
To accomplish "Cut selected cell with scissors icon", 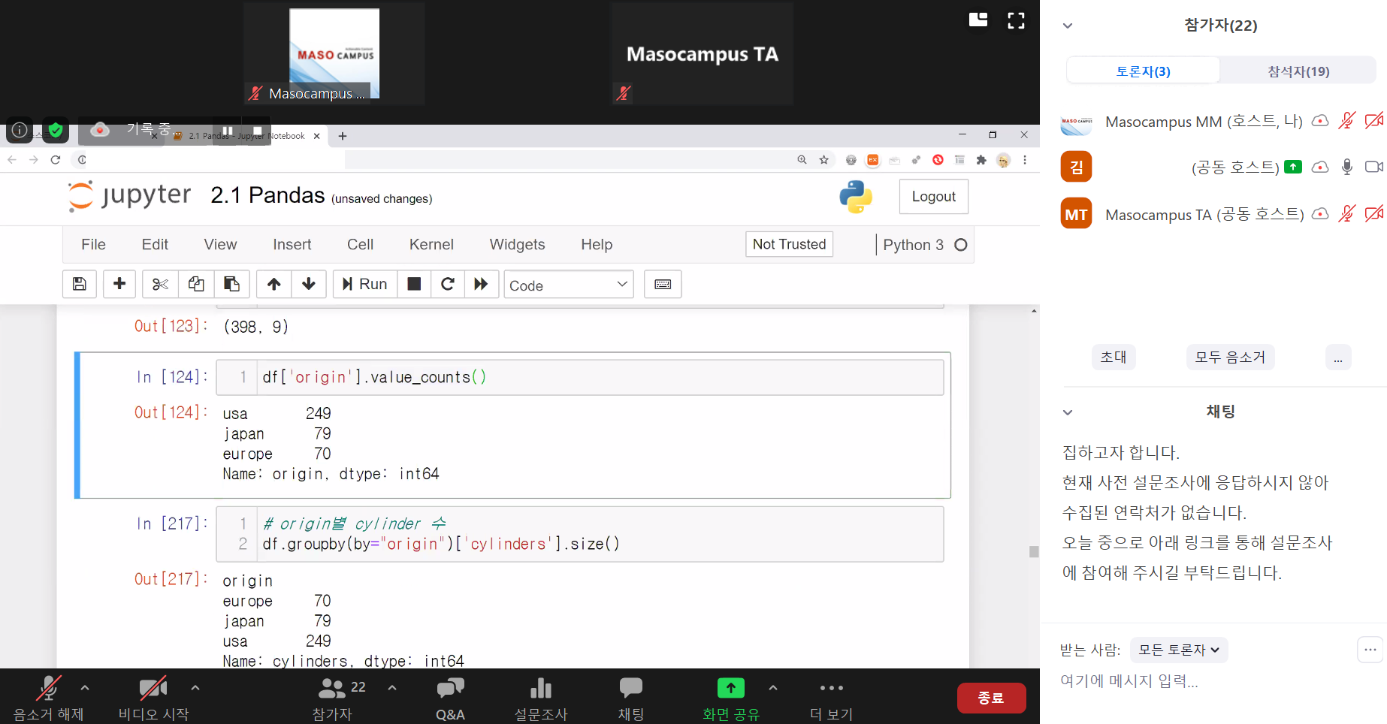I will [x=160, y=284].
